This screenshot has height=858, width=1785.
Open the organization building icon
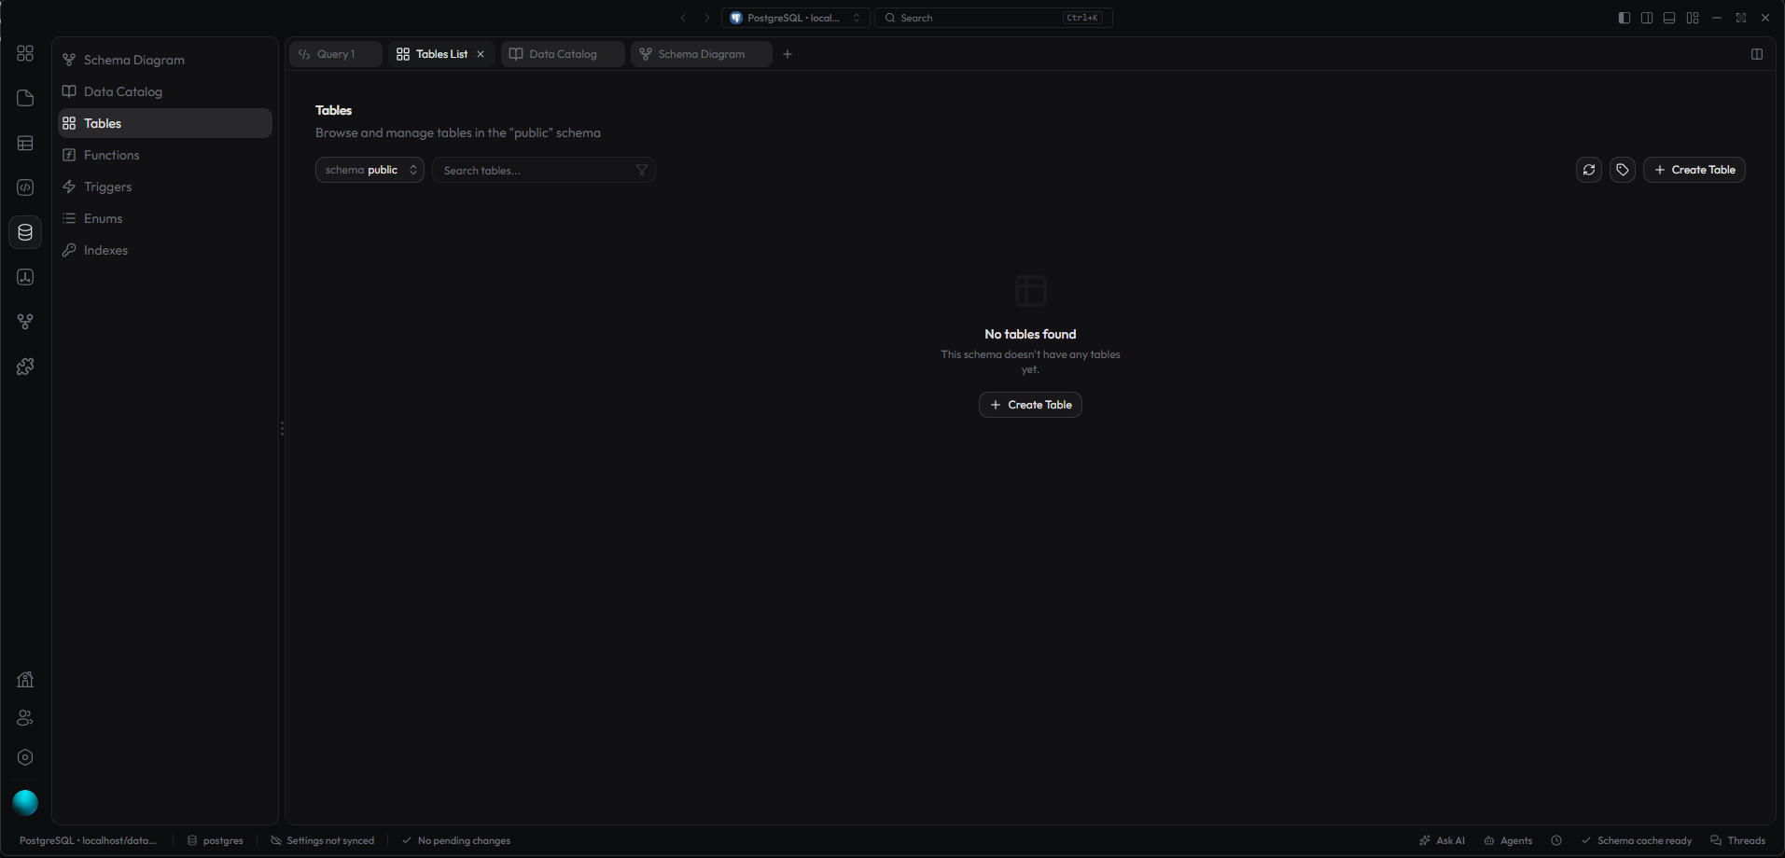click(x=25, y=679)
